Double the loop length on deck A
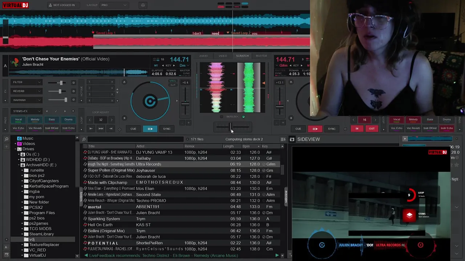Image resolution: width=465 pixels, height=261 pixels. (x=112, y=120)
